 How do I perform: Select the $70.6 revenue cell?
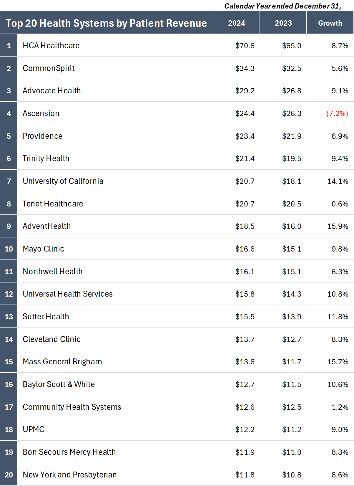tap(245, 46)
